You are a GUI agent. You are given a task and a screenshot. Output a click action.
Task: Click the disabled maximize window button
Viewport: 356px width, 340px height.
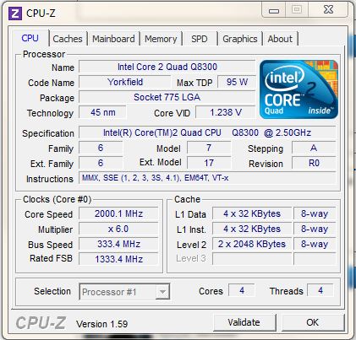pos(297,10)
